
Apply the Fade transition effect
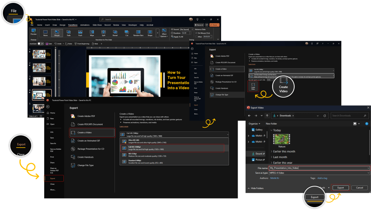(69, 32)
